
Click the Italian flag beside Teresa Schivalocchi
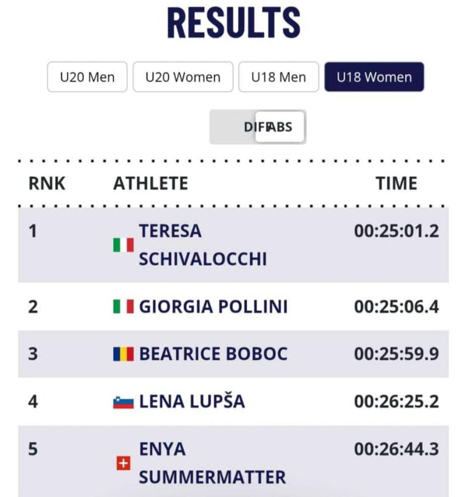(123, 245)
